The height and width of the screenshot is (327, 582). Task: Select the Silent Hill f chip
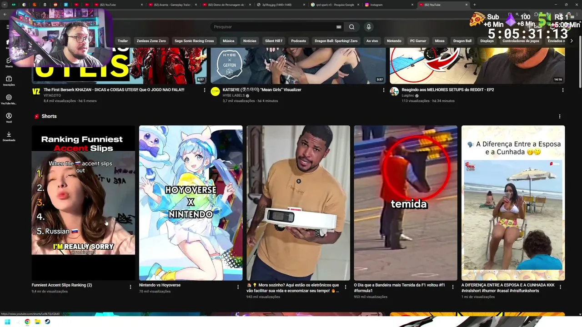coord(274,41)
